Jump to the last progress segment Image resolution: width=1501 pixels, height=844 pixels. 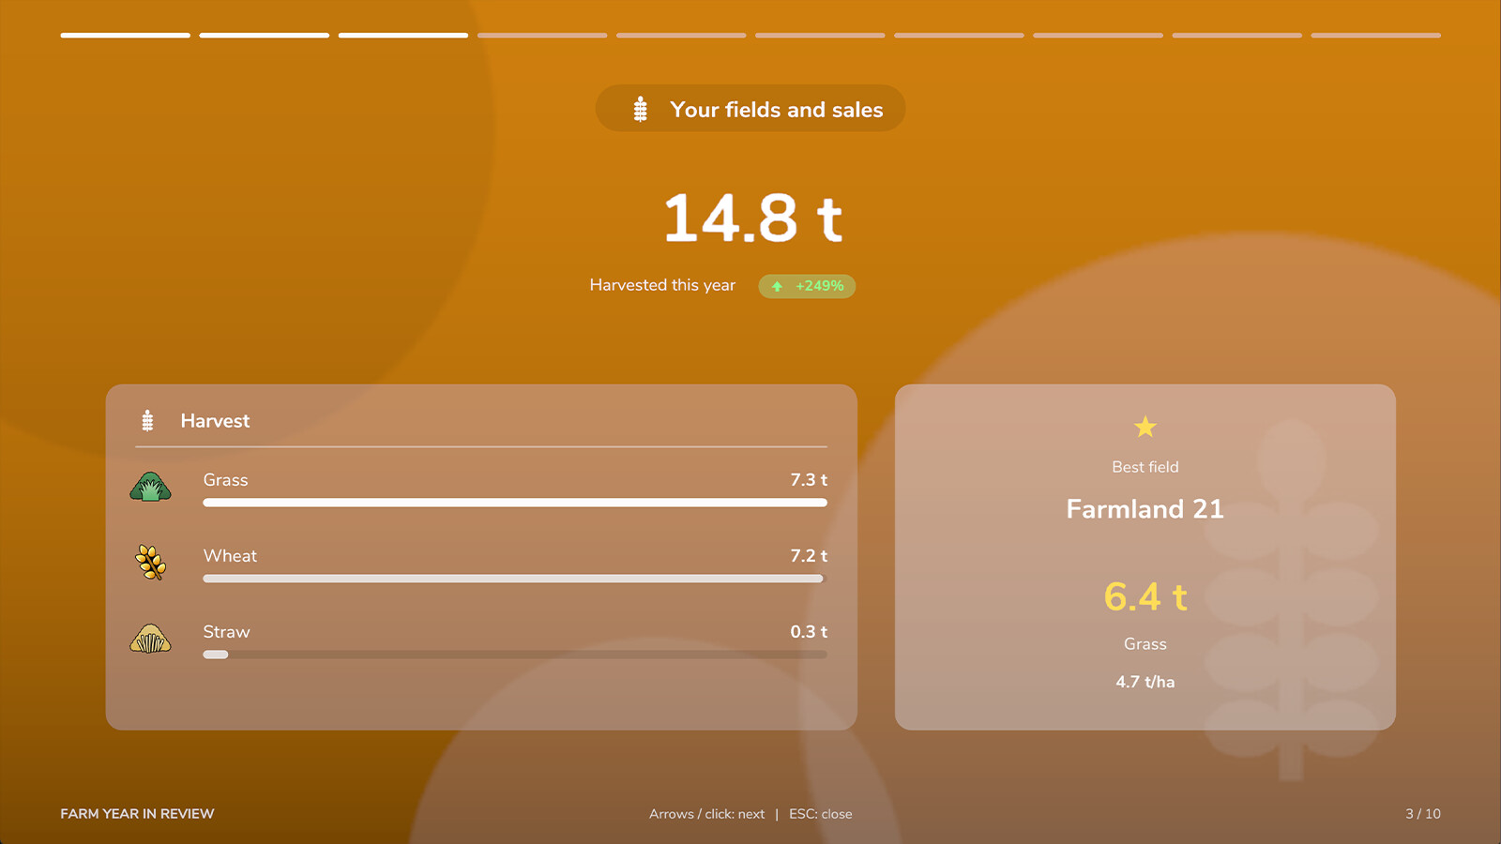point(1375,36)
